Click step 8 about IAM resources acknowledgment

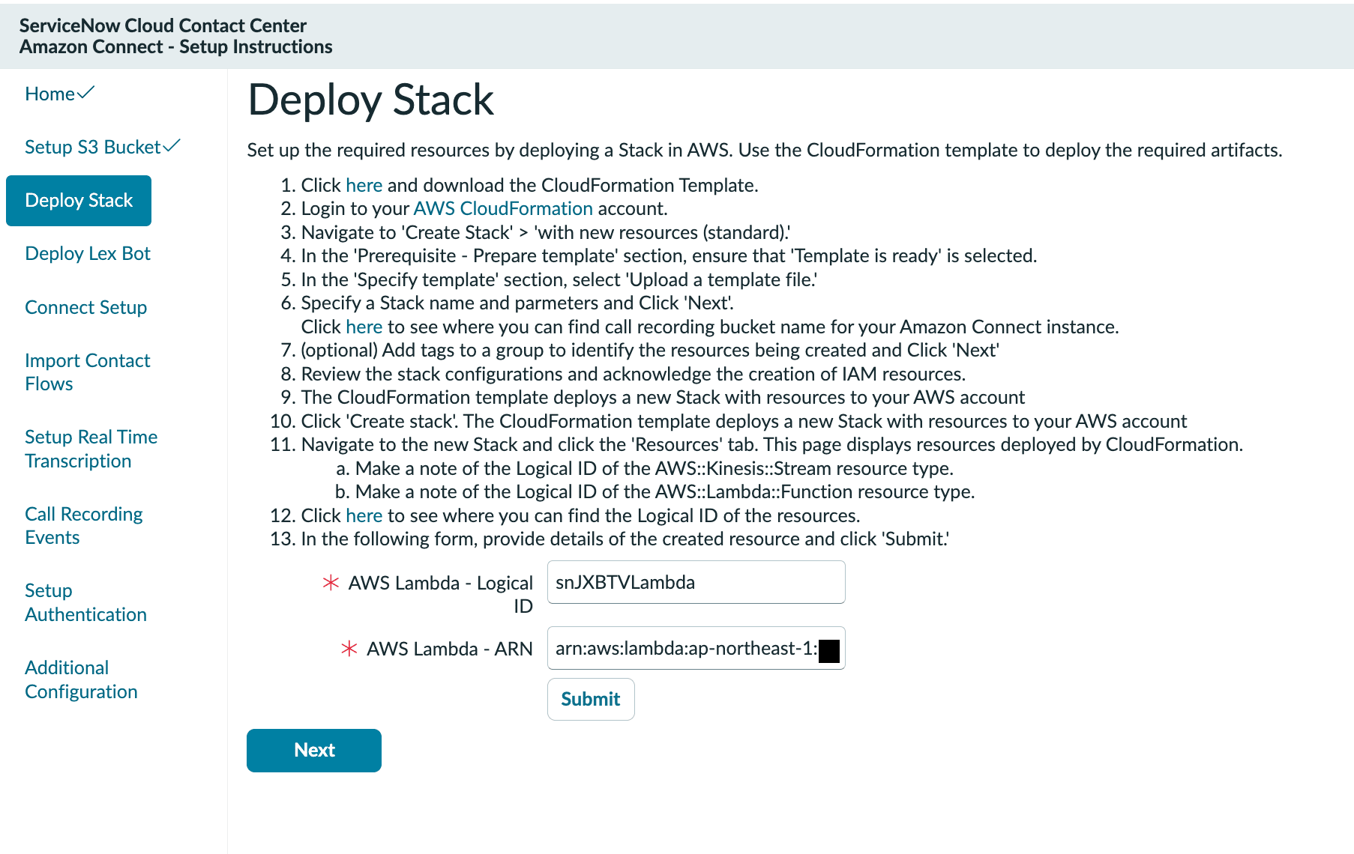point(634,374)
